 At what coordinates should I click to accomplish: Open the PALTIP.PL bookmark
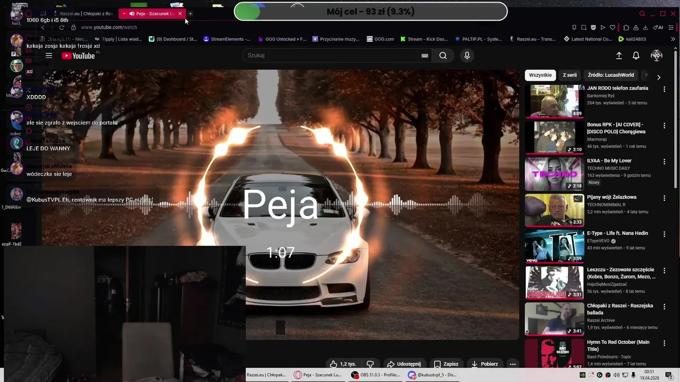tap(478, 39)
